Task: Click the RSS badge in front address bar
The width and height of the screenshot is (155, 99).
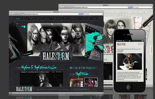Action: tap(80, 14)
